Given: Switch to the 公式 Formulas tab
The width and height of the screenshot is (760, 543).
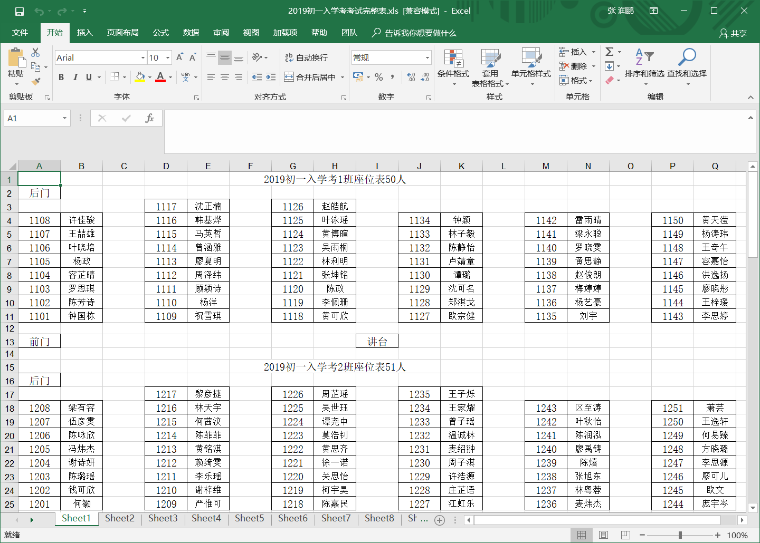Looking at the screenshot, I should coord(160,33).
